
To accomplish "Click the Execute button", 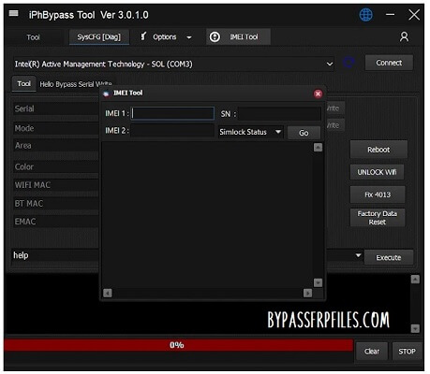I will click(x=389, y=257).
